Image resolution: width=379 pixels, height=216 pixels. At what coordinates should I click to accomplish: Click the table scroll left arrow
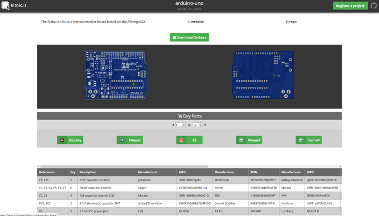[x=38, y=166]
